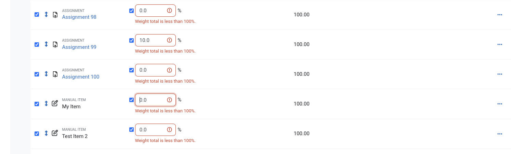The width and height of the screenshot is (511, 154).
Task: Disable weight override checkbox for My Item
Action: coord(132,100)
